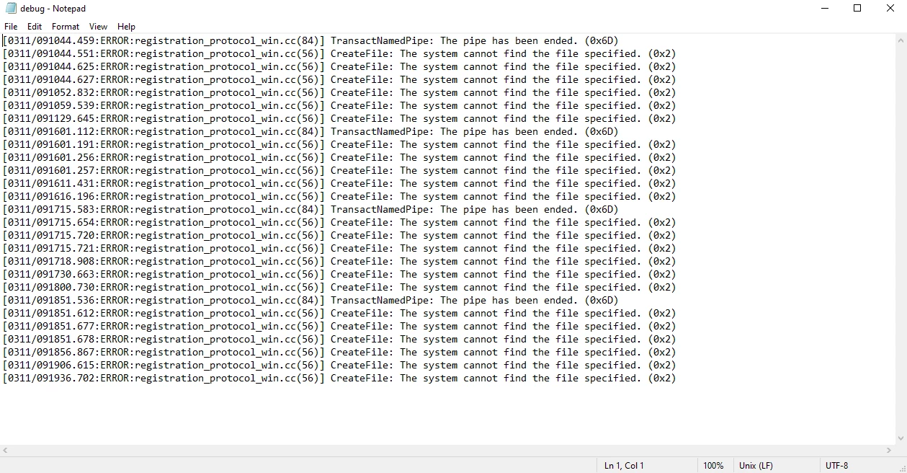907x473 pixels.
Task: Click the log line timestamped 091851.612
Action: coord(339,314)
